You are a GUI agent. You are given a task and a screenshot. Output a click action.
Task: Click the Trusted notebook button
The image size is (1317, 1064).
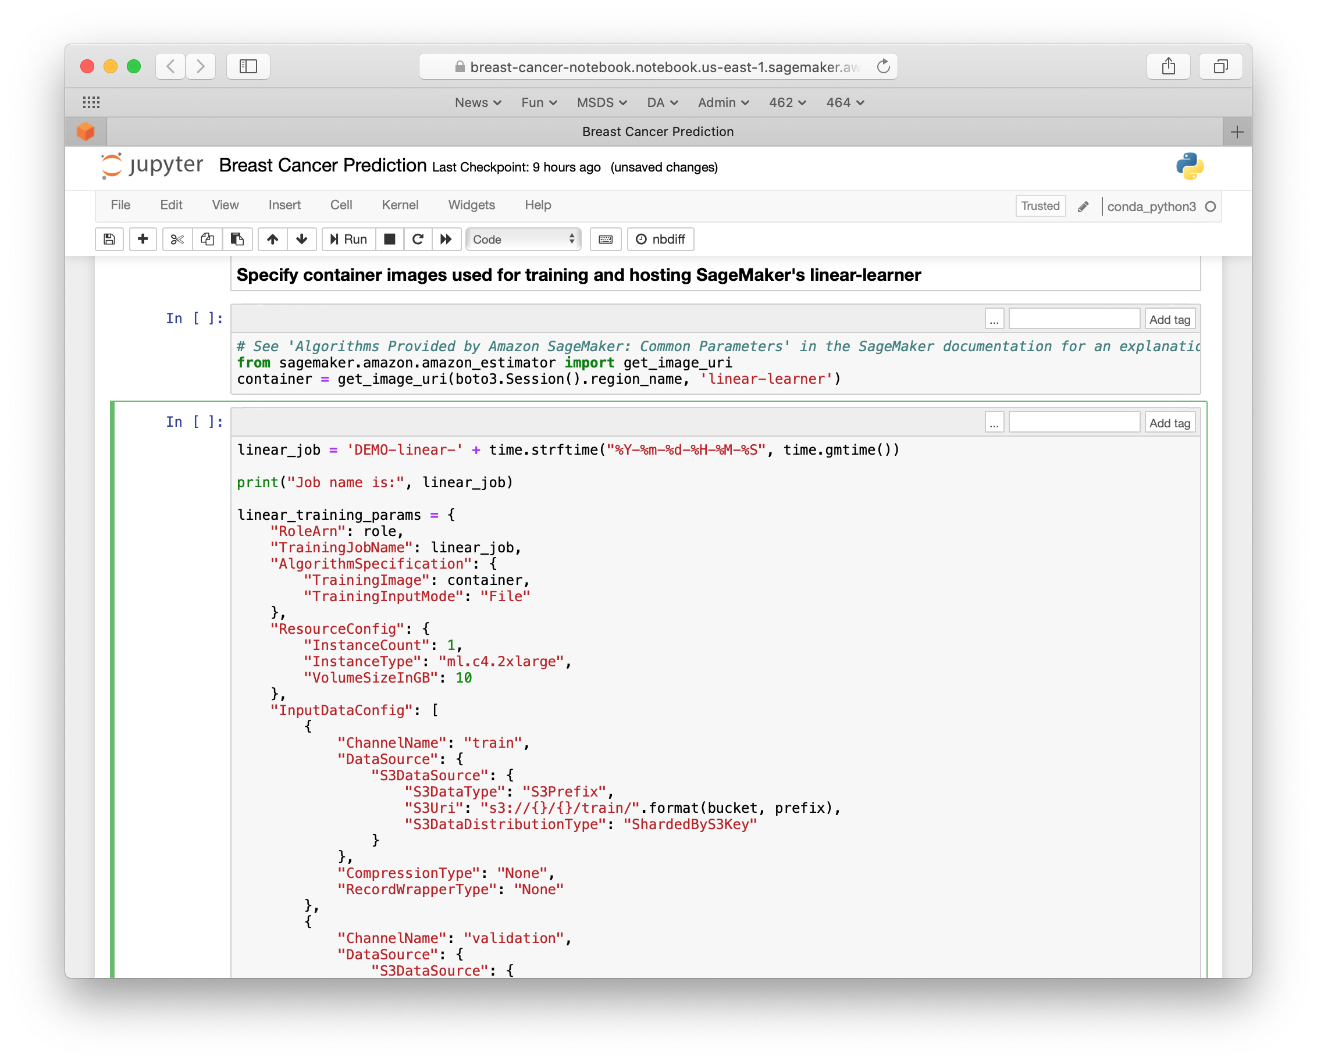tap(1041, 206)
